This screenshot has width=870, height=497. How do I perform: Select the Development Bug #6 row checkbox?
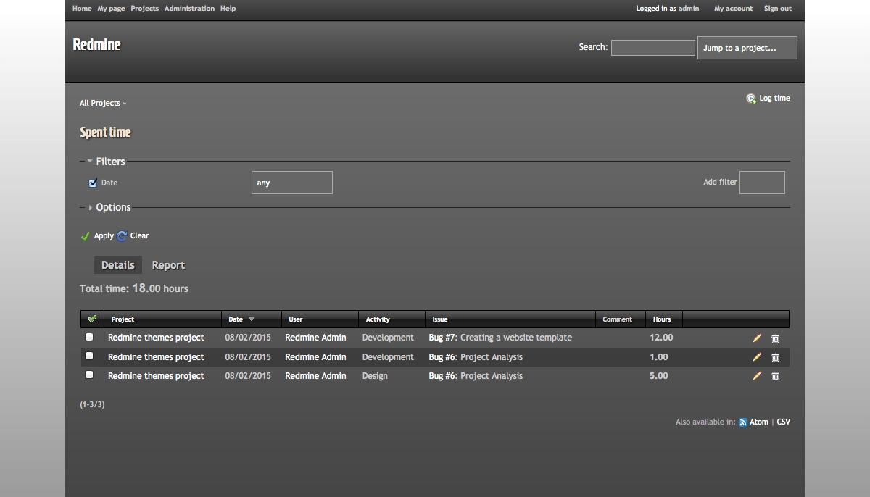89,356
